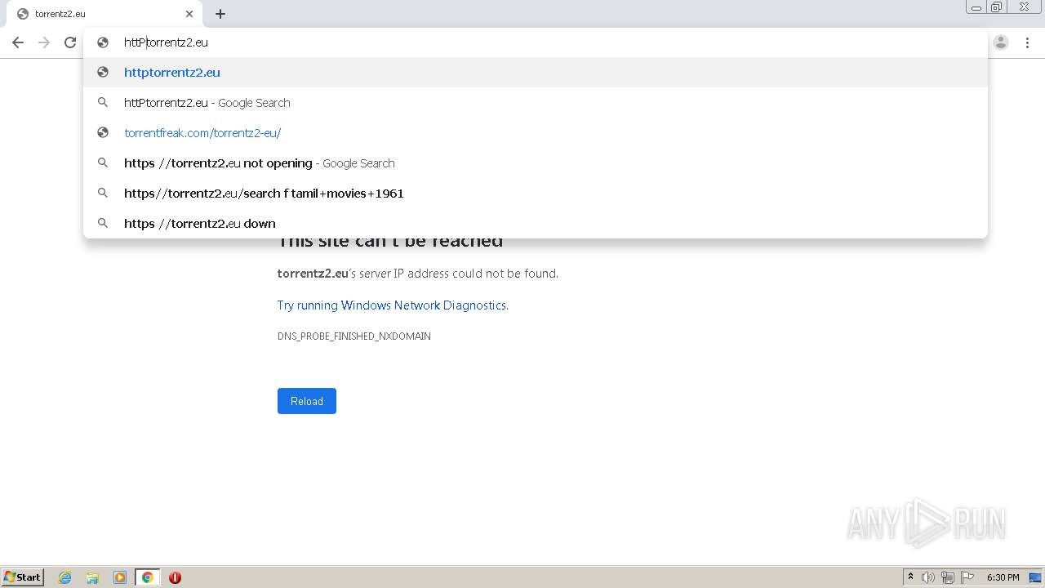Choose the httptorrentz2.eu URL suggestion
Viewport: 1045px width, 588px height.
(x=536, y=73)
